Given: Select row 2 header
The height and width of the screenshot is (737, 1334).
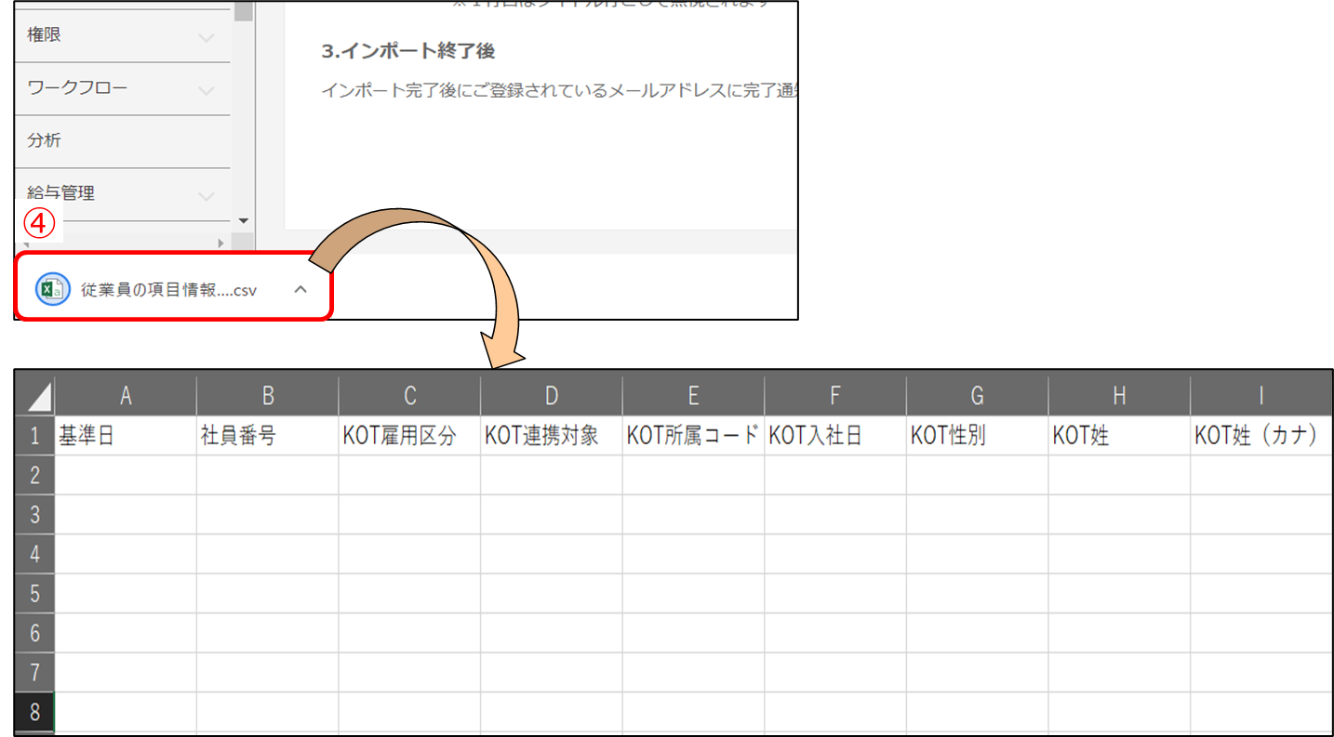Looking at the screenshot, I should (34, 475).
